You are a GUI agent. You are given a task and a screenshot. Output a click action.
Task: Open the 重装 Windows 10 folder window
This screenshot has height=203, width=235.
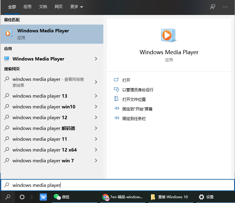coord(169,197)
